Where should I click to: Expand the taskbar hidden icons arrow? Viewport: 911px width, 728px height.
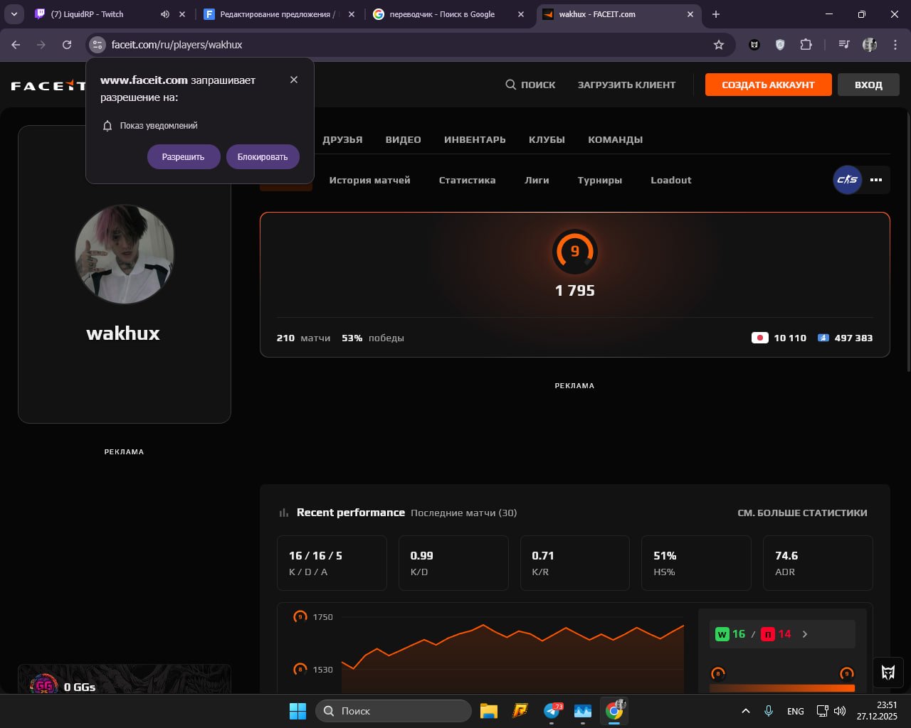coord(746,710)
